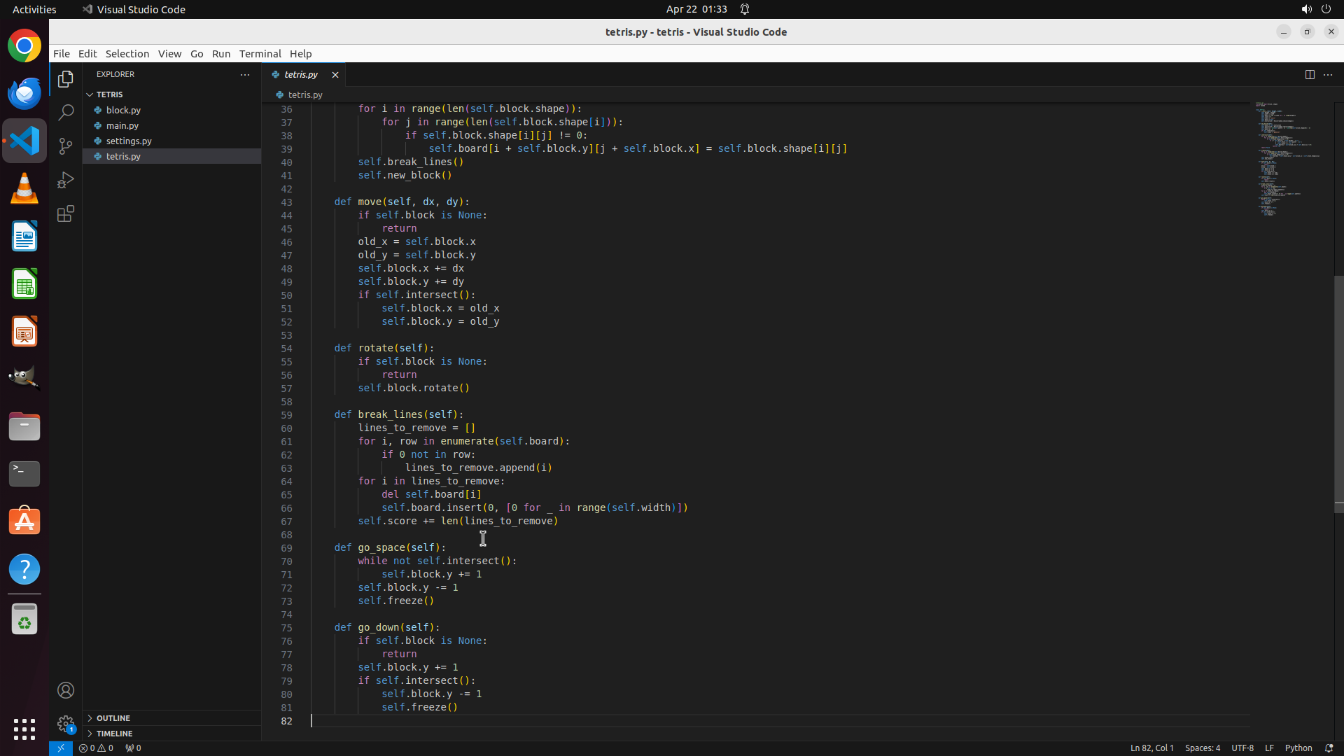Click the remote window status bar icon

tap(61, 748)
